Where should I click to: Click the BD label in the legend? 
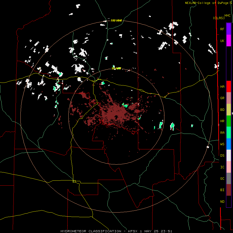tap(222, 110)
